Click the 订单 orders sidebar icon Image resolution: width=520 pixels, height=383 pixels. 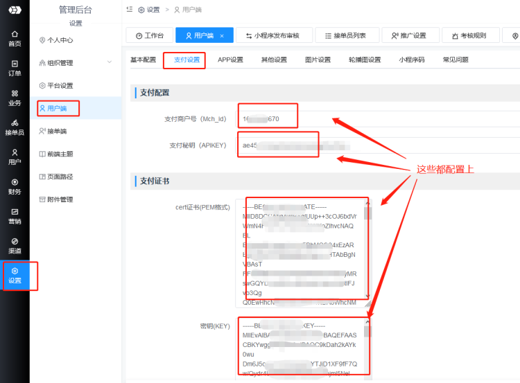(15, 68)
